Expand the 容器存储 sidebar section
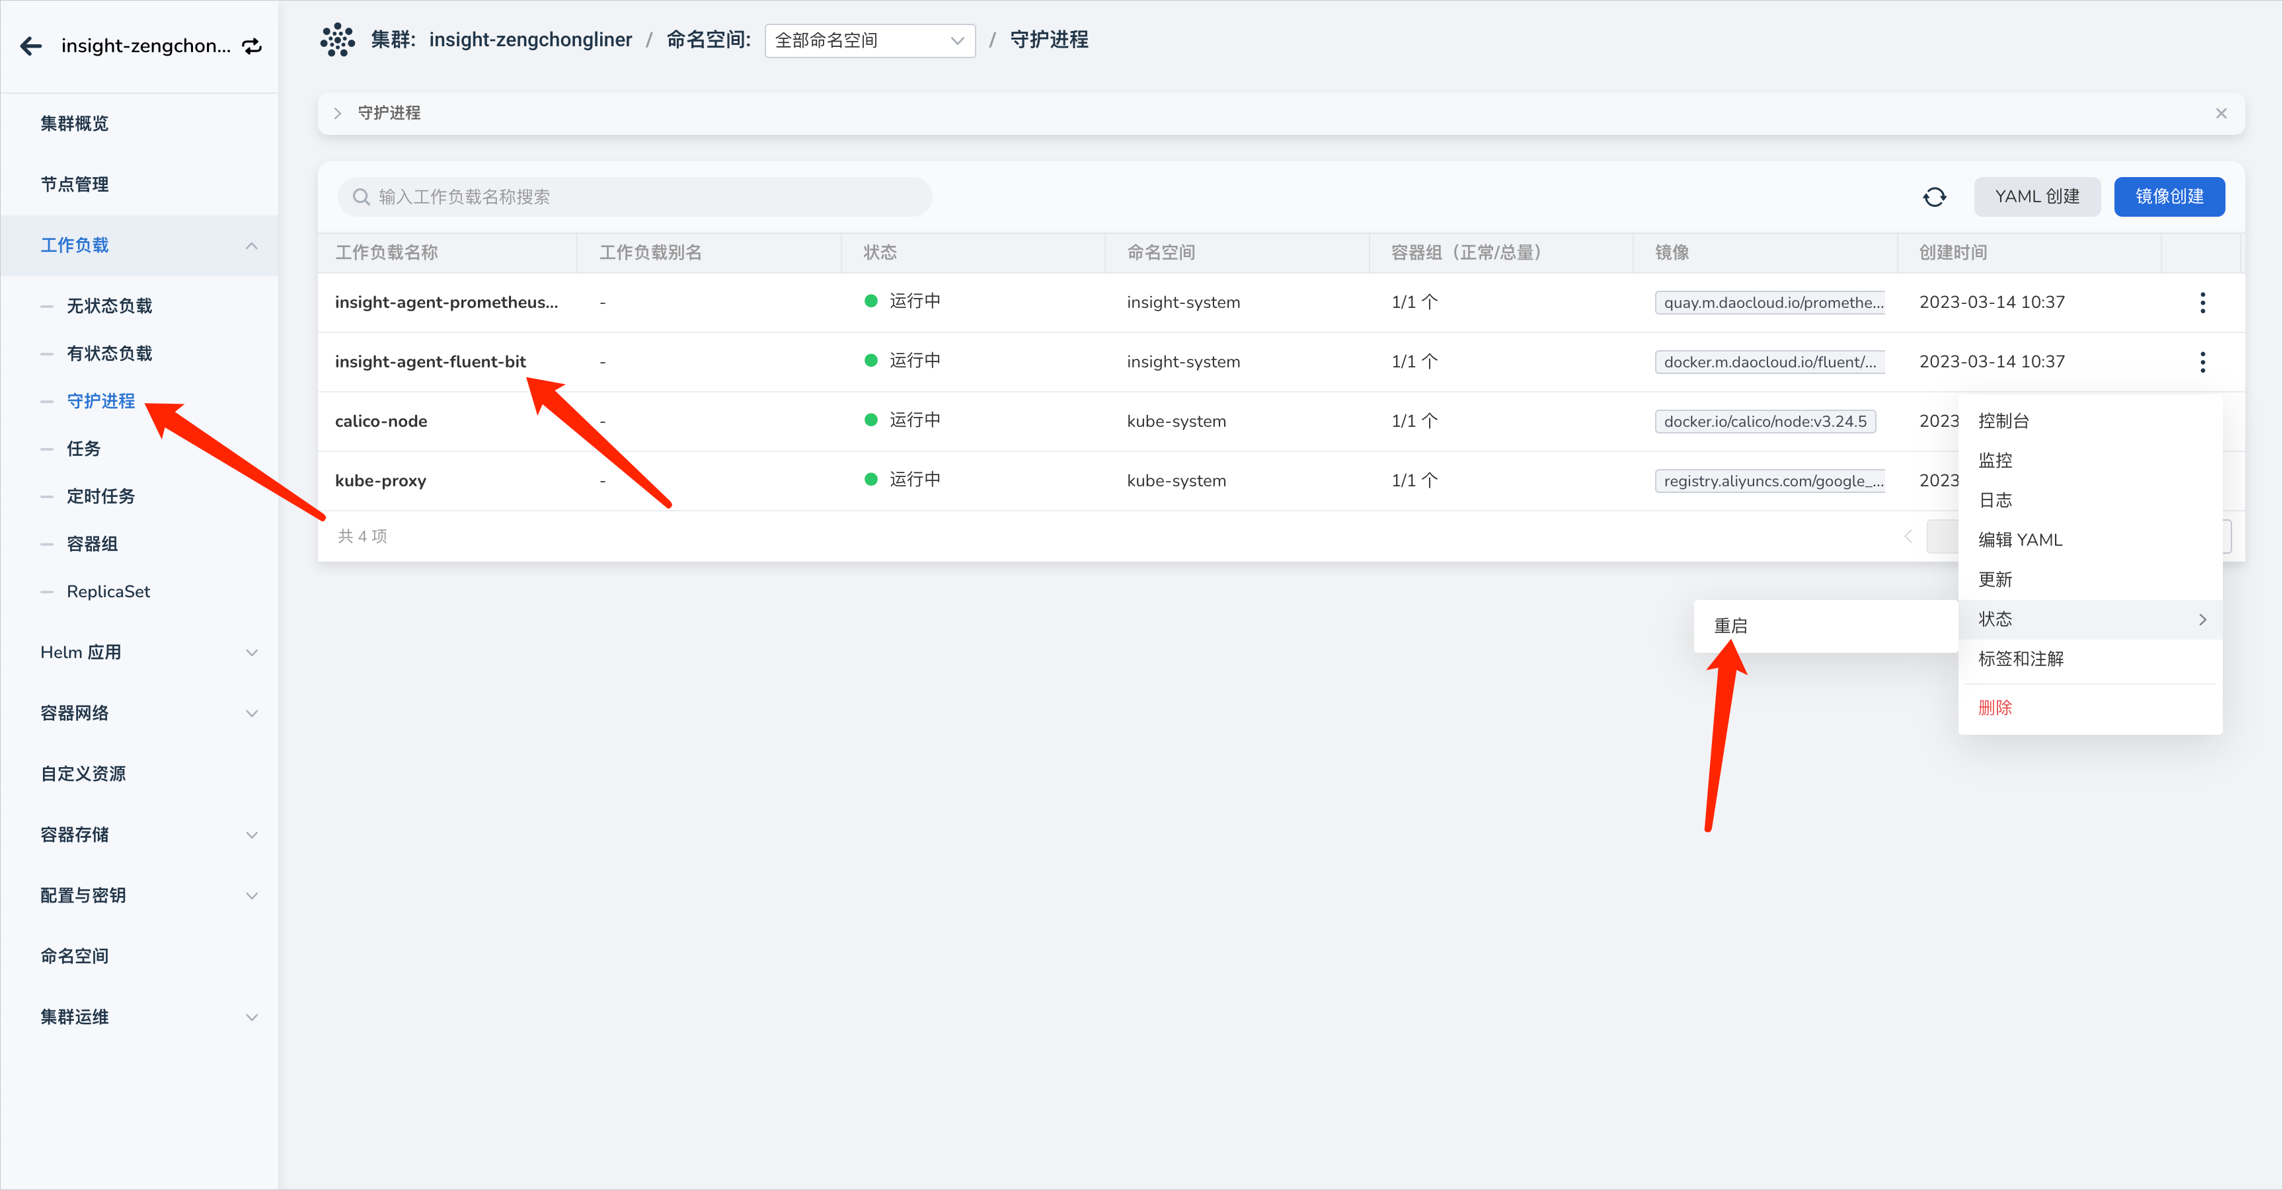2283x1190 pixels. 252,836
